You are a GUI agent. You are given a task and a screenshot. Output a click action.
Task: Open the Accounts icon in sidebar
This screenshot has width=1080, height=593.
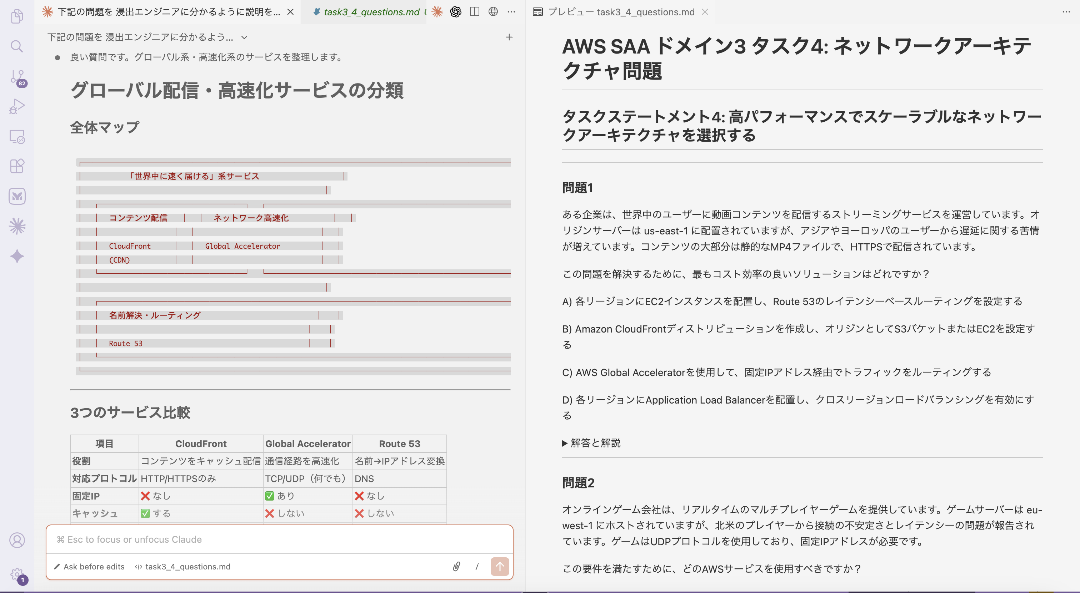[x=17, y=540]
